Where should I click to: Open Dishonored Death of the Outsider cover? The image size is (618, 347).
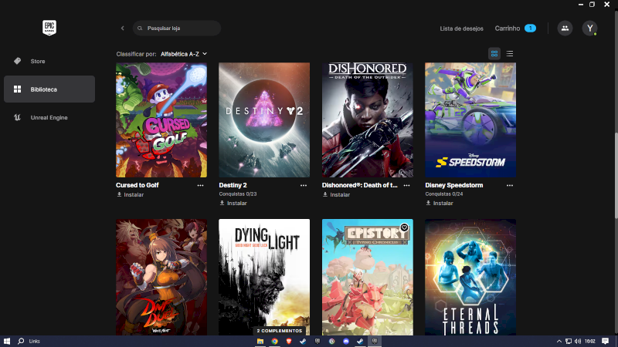coord(368,120)
